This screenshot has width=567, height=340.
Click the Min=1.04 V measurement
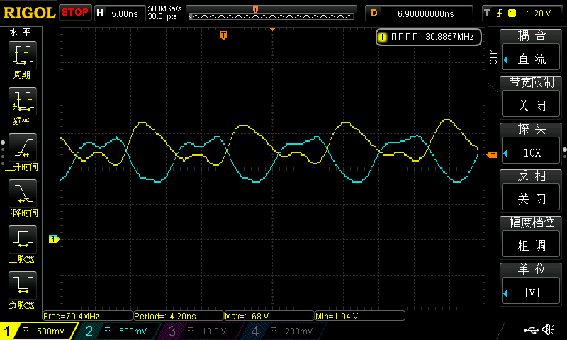360,316
